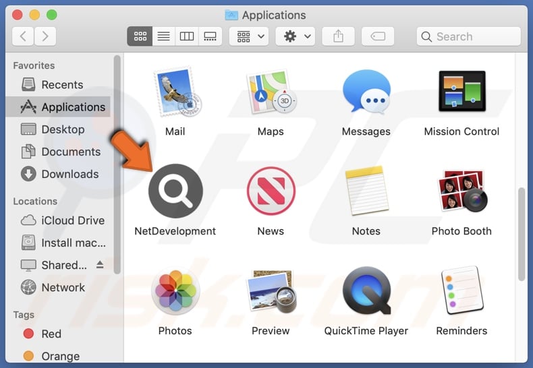Click the Photo Booth name label
Screen dimensions: 533x368
[461, 231]
